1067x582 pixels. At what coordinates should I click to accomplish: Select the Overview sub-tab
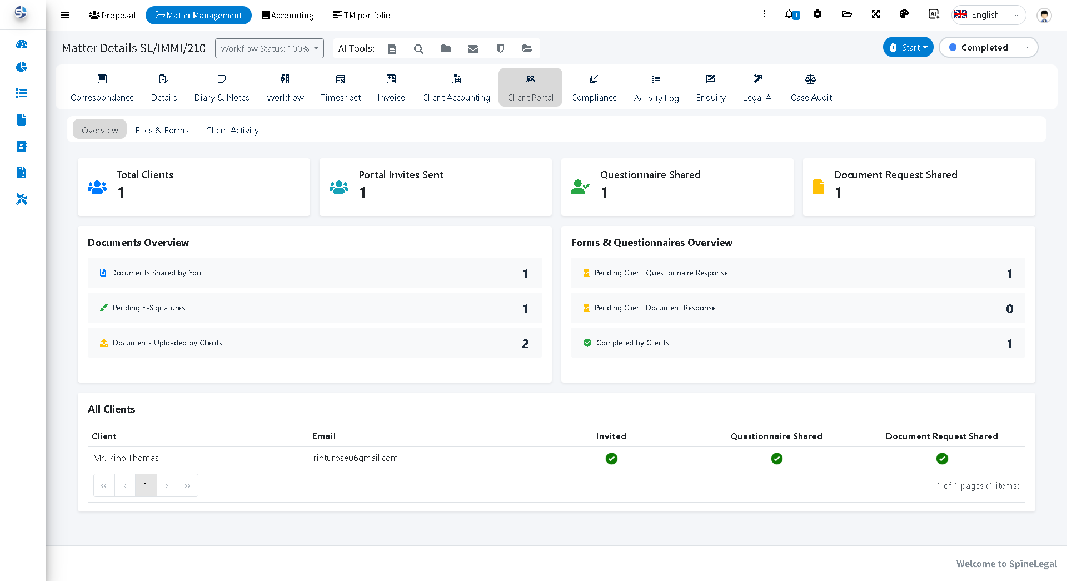(x=100, y=129)
